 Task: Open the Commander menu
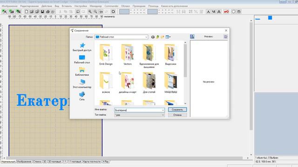(111, 6)
